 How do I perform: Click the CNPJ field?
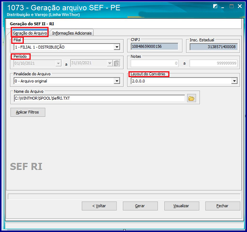click(x=154, y=46)
